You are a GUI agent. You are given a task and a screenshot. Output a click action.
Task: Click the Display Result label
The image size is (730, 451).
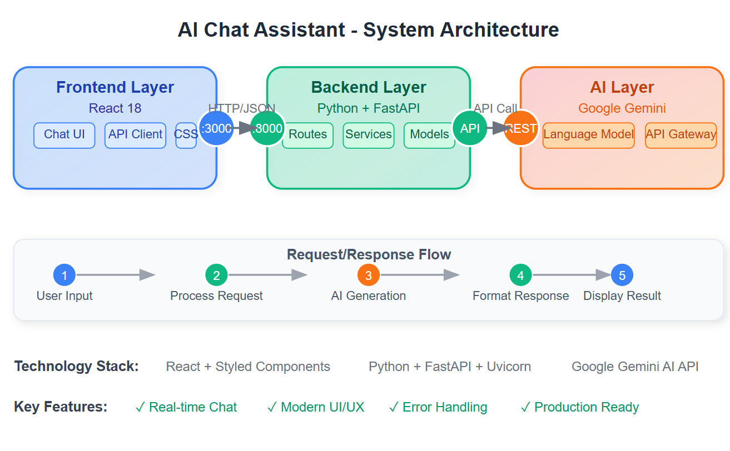tap(622, 296)
